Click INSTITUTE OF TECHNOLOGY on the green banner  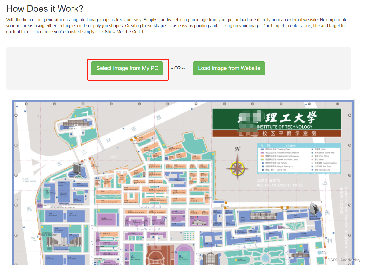tap(284, 127)
